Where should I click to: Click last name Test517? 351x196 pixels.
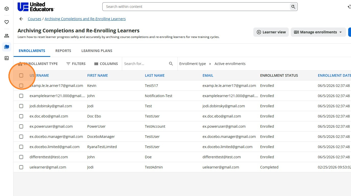[152, 86]
